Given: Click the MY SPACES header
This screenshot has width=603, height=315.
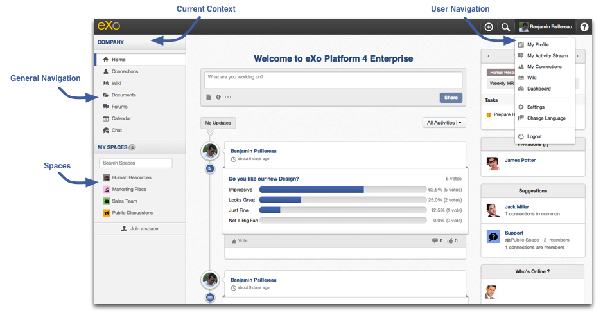Looking at the screenshot, I should [112, 147].
